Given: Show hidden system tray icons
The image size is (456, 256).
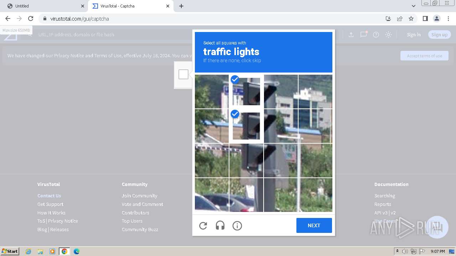Looking at the screenshot, I should tap(397, 251).
